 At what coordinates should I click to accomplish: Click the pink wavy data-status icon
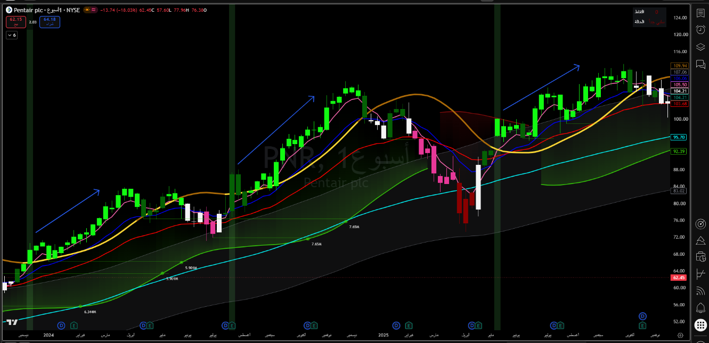tap(94, 10)
